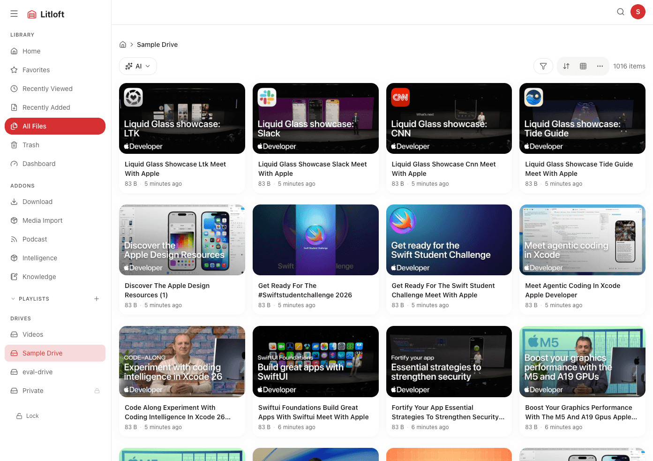Click title Liquid Glass Showcase Ltk Meet With Apple
Viewport: 653px width, 461px height.
click(175, 169)
